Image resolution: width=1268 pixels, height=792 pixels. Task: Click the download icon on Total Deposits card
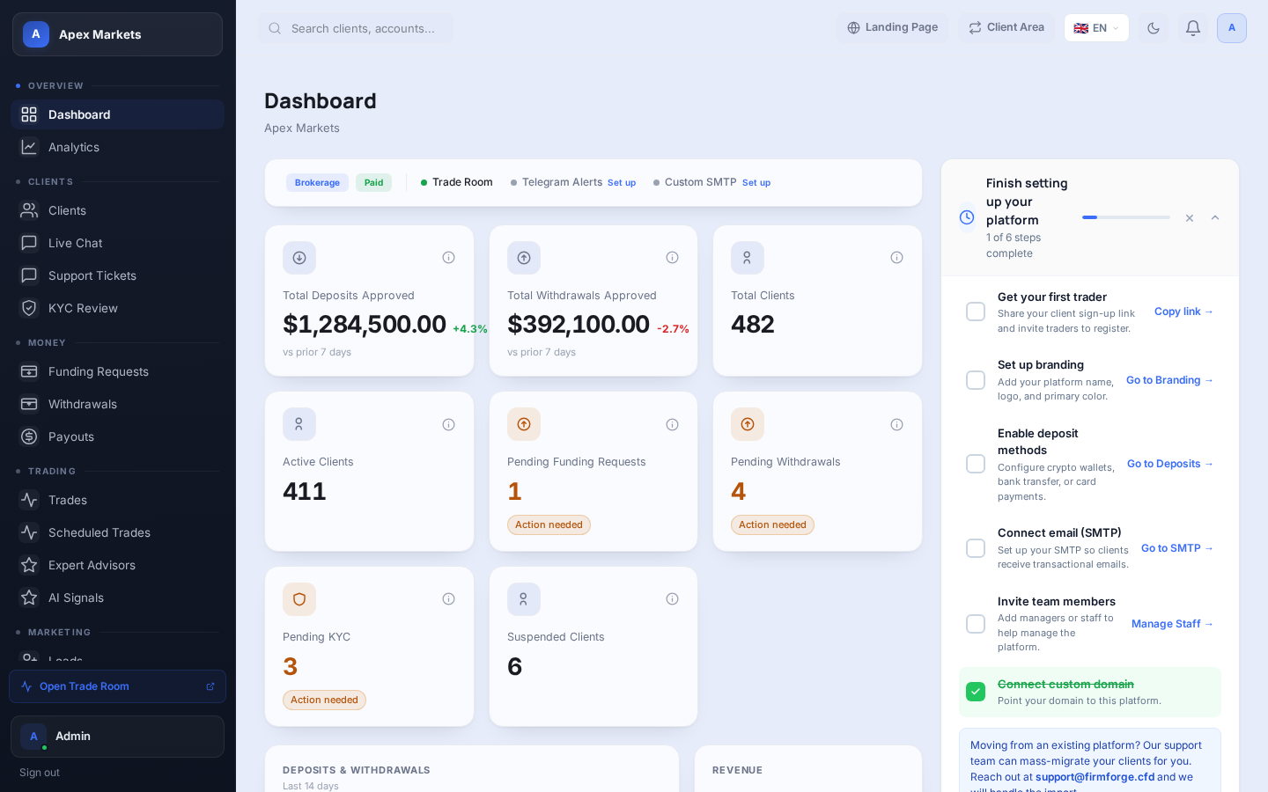click(x=299, y=258)
